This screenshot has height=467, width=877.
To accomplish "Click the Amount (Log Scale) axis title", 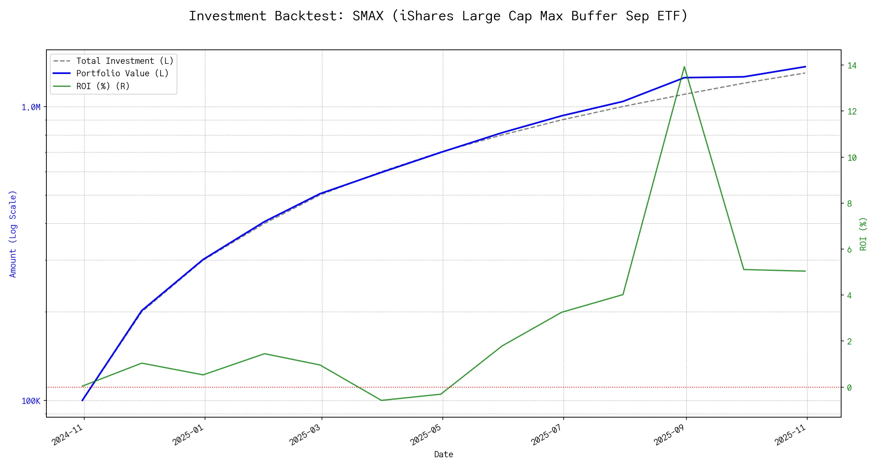I will click(x=13, y=234).
